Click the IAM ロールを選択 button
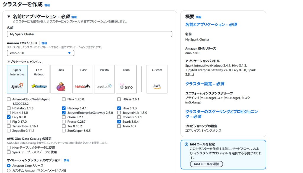 tap(206, 164)
